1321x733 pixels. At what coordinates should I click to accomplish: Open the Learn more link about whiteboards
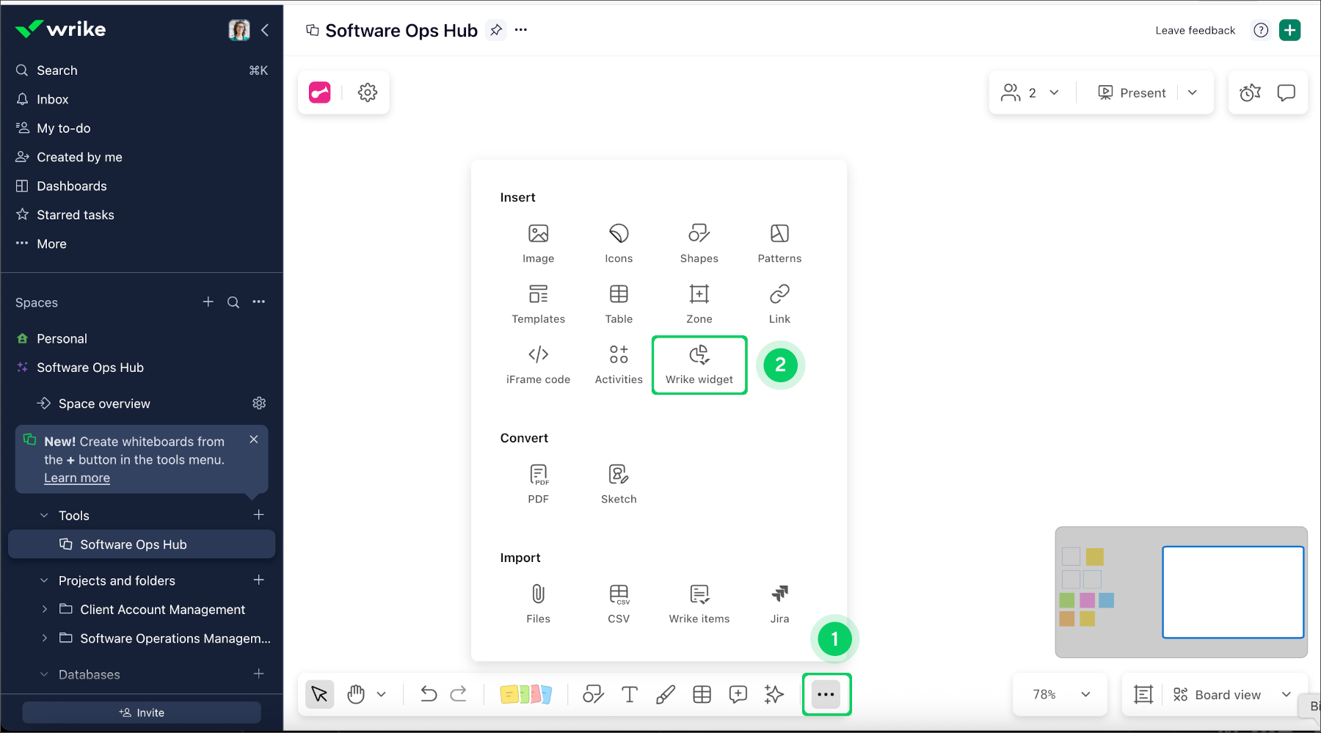(76, 478)
